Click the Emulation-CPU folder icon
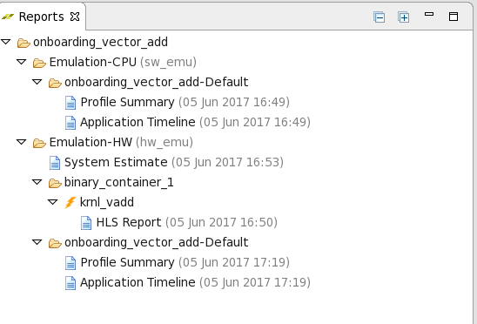 point(39,63)
